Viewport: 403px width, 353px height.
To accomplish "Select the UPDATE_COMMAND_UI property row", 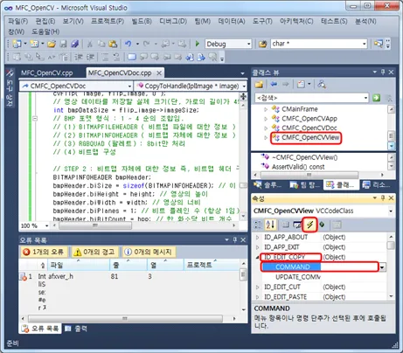I will pos(298,277).
